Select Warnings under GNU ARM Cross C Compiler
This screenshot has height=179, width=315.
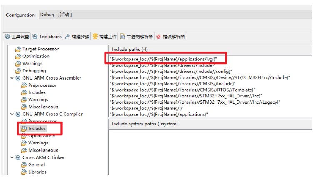coord(38,143)
